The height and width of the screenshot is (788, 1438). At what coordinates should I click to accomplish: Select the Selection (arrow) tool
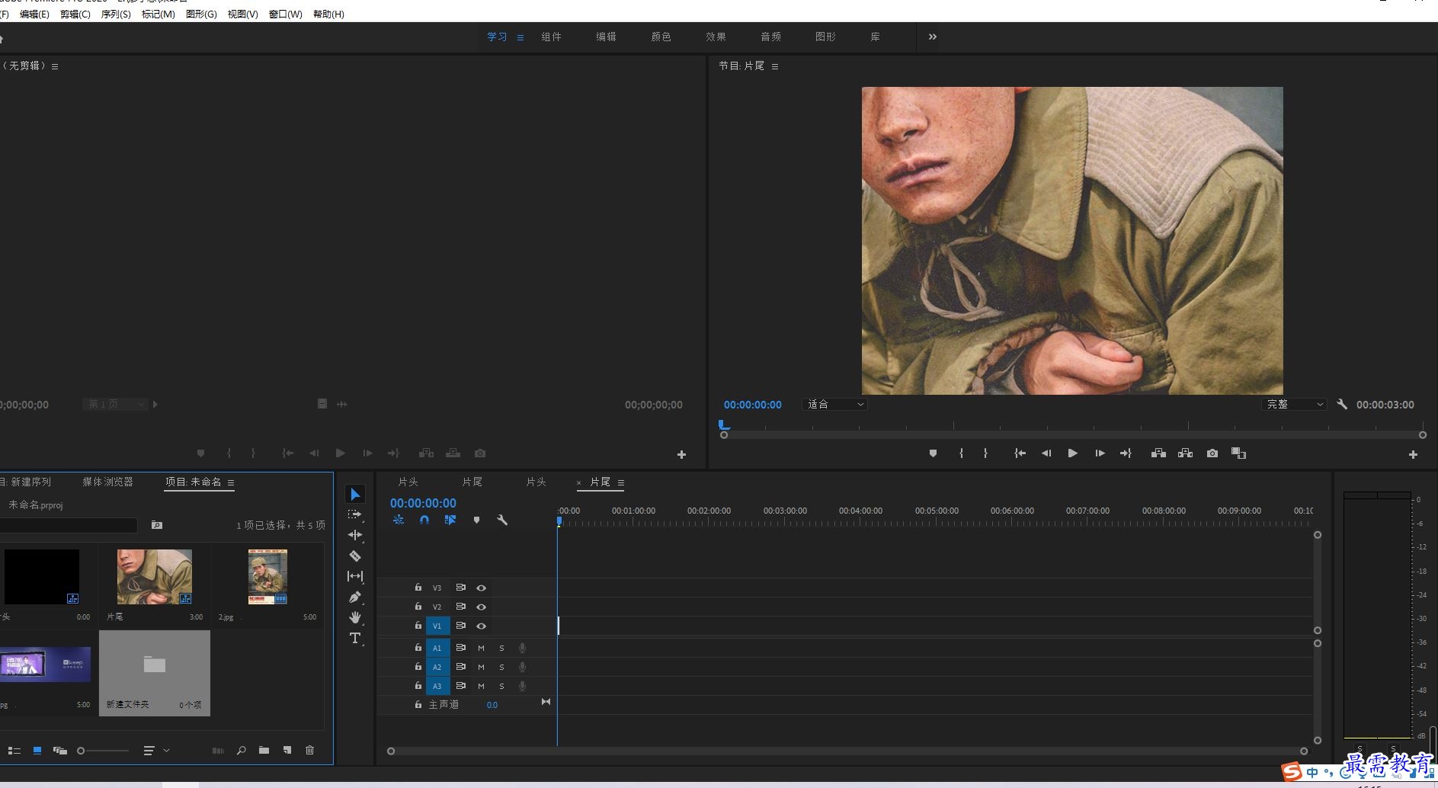point(355,495)
